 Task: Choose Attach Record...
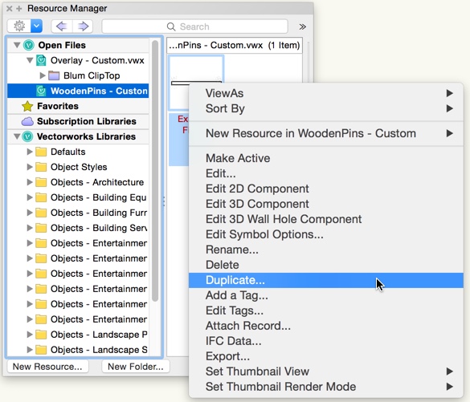[326, 326]
